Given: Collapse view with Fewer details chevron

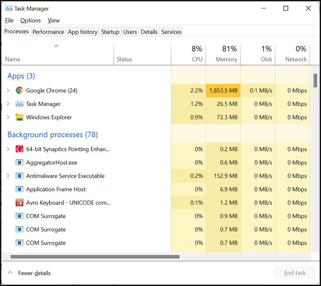Looking at the screenshot, I should 10,273.
